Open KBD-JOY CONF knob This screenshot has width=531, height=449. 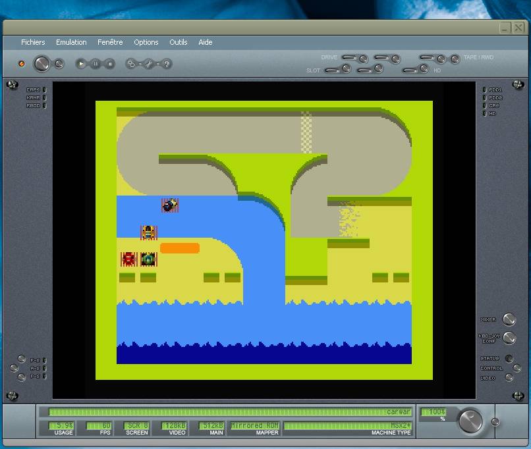[509, 338]
